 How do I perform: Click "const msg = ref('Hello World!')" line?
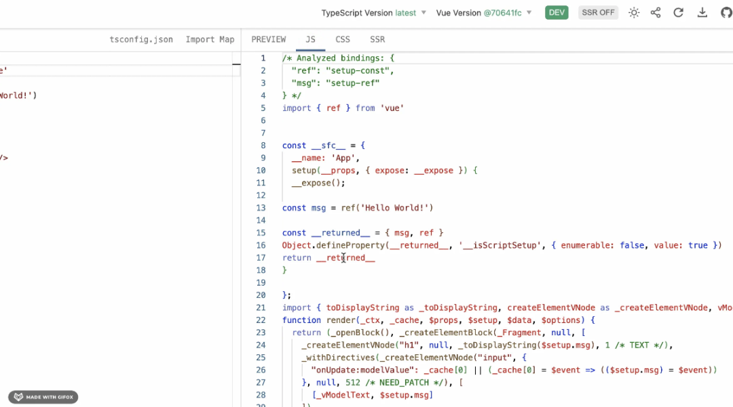click(x=358, y=208)
